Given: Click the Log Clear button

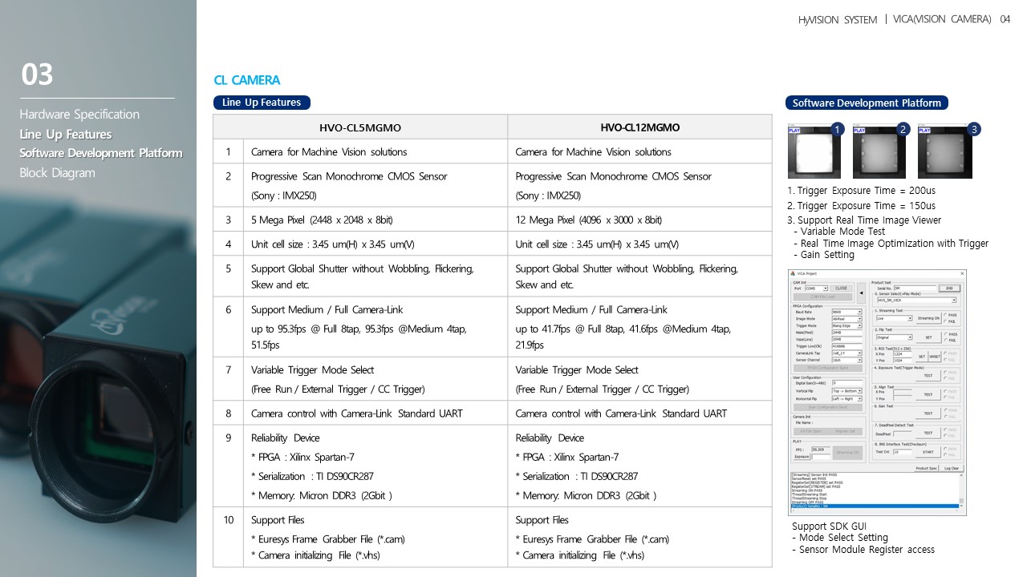Looking at the screenshot, I should click(x=952, y=468).
